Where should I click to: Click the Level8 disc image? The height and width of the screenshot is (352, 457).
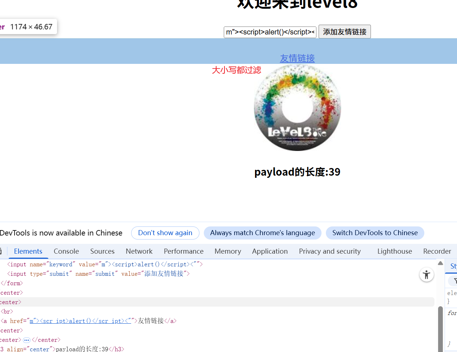(x=297, y=108)
